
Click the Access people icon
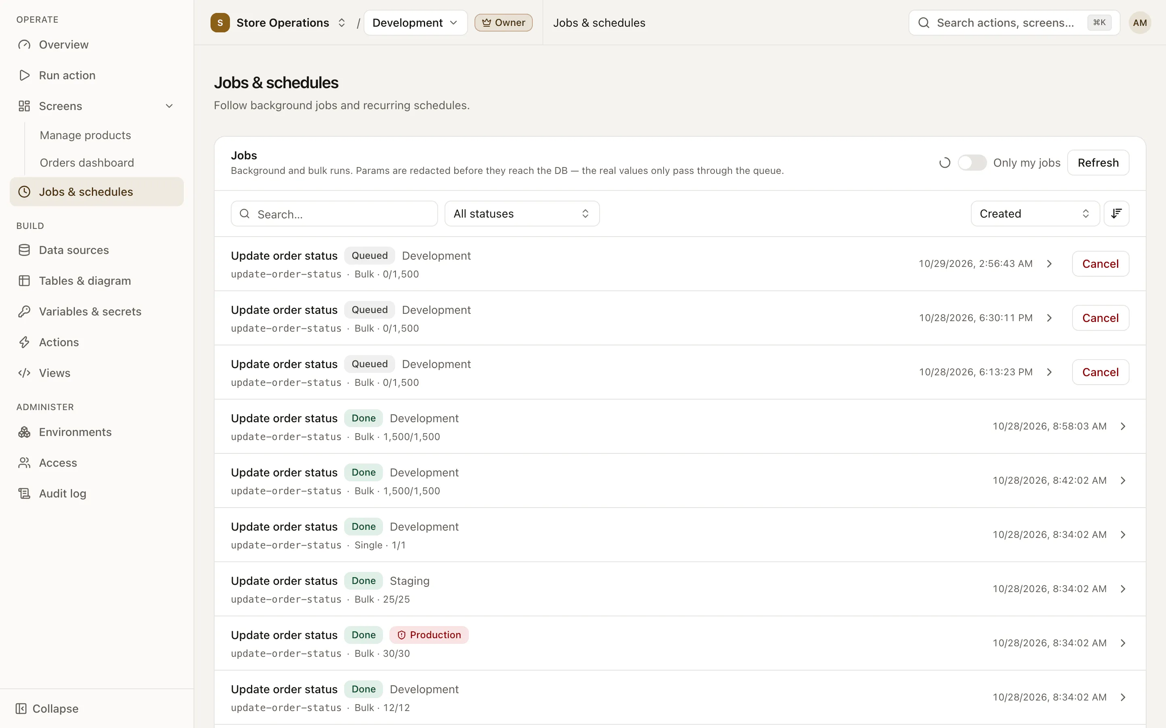pos(24,463)
